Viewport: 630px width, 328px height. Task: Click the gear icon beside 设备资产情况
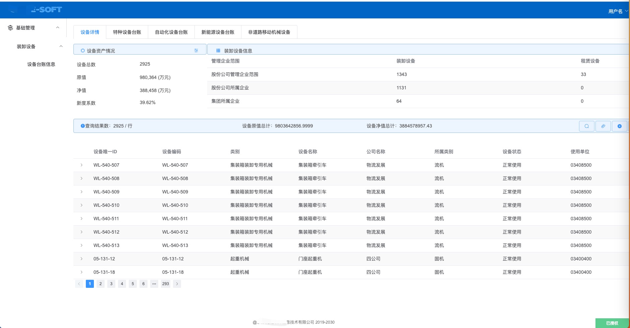click(x=82, y=51)
